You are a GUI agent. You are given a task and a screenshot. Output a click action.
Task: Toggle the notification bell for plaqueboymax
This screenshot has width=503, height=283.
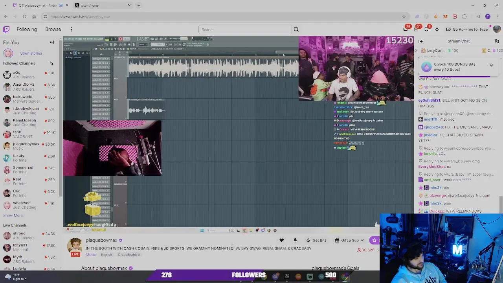(x=295, y=240)
